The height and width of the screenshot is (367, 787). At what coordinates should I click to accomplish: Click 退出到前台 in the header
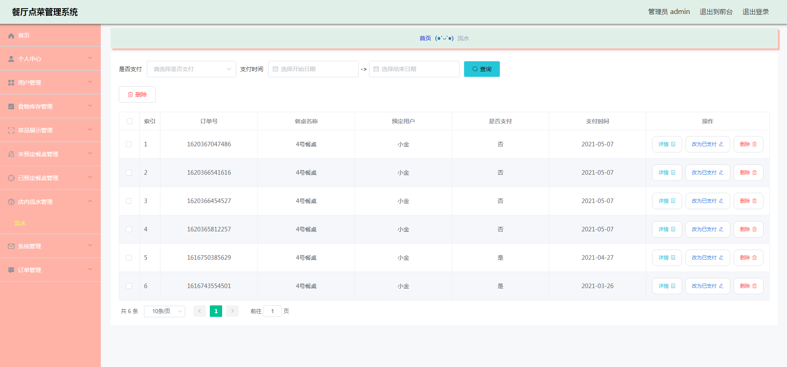[716, 12]
